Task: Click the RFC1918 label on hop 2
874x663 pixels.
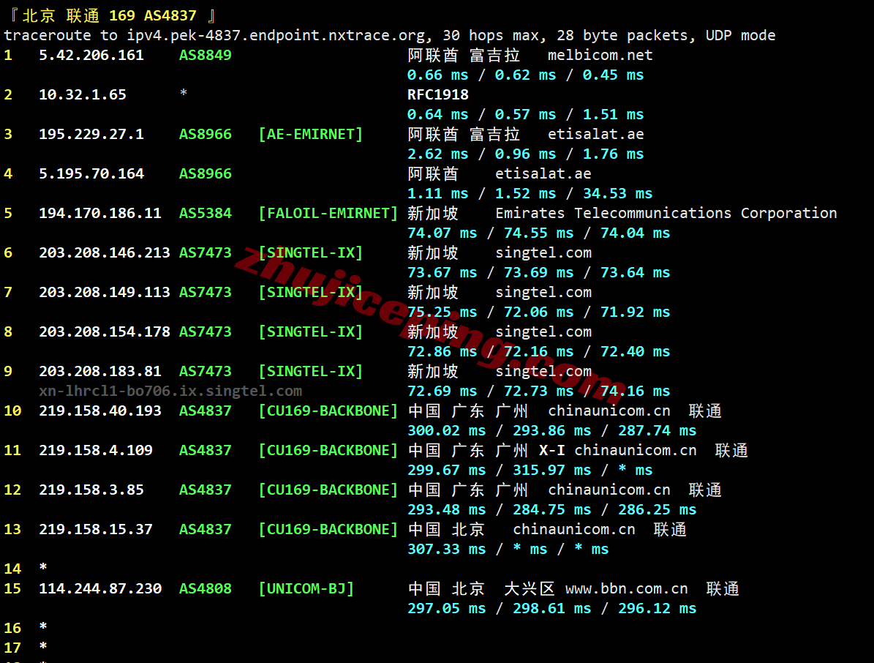Action: [x=437, y=94]
